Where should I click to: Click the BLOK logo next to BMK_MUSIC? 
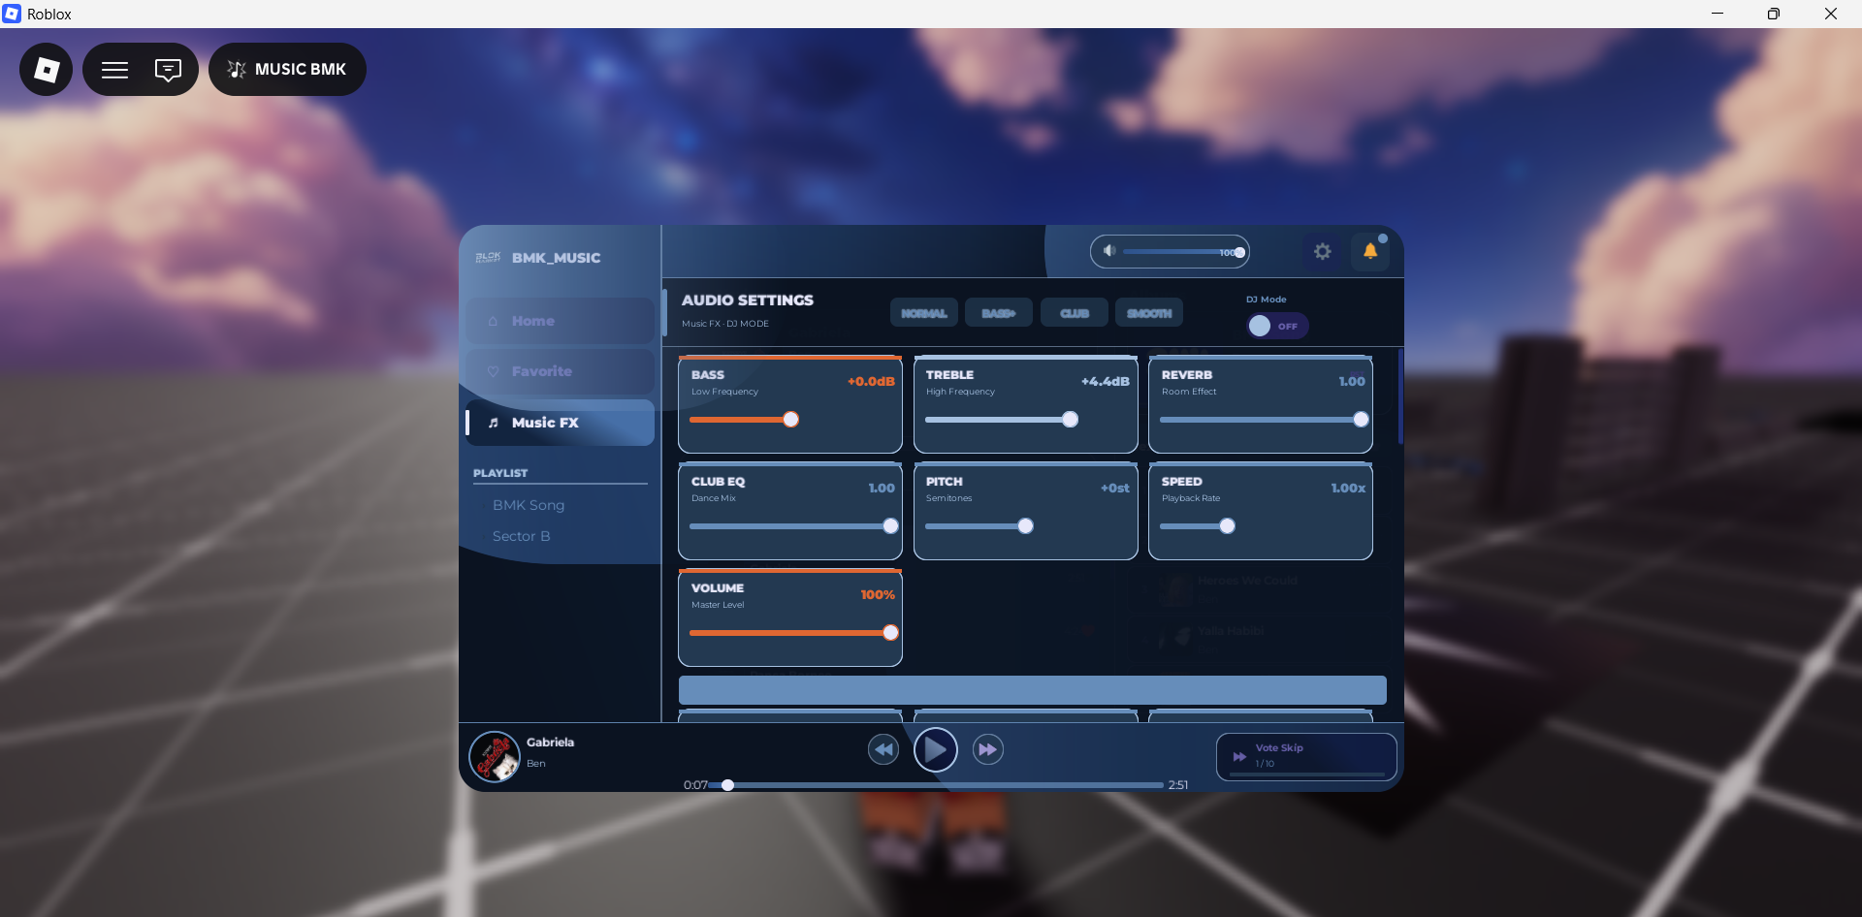tap(489, 257)
